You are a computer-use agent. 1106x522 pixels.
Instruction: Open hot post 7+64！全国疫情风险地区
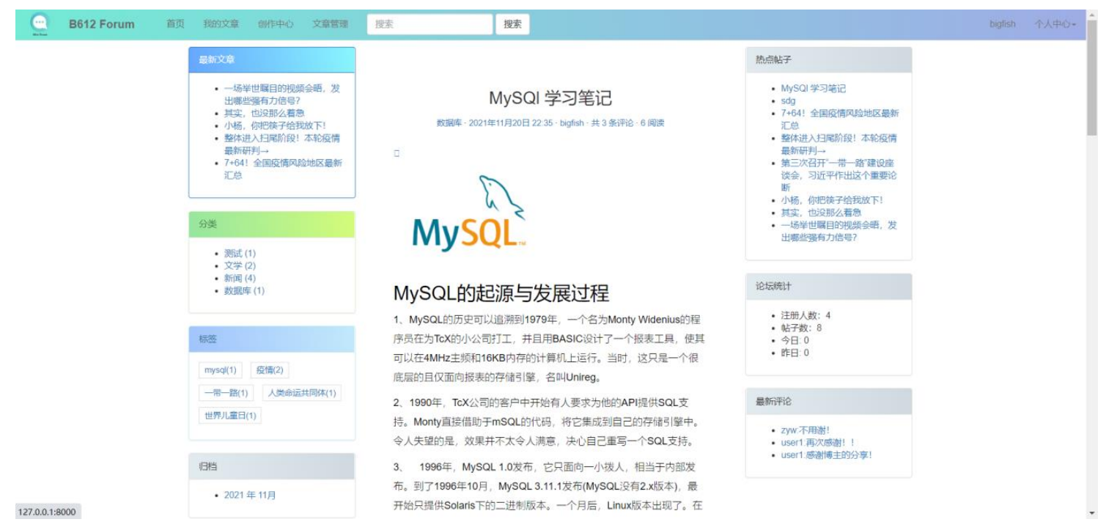point(839,120)
